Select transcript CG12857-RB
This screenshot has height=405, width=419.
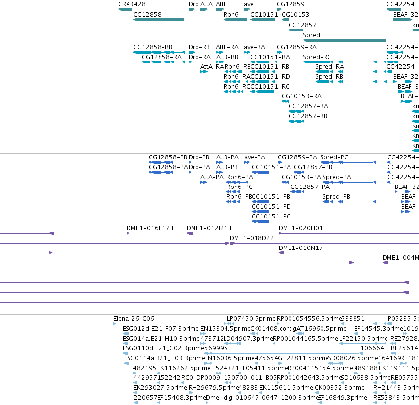point(296,121)
